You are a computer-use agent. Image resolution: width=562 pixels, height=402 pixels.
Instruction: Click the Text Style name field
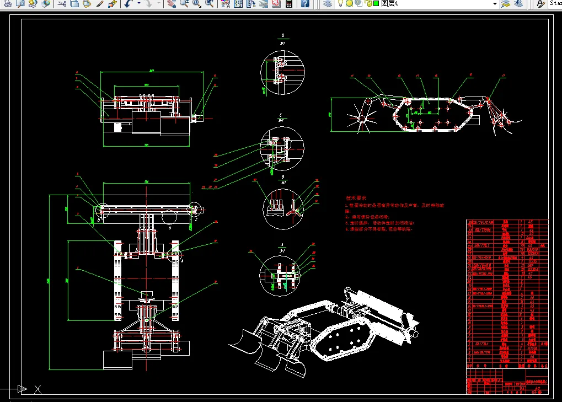(555, 3)
